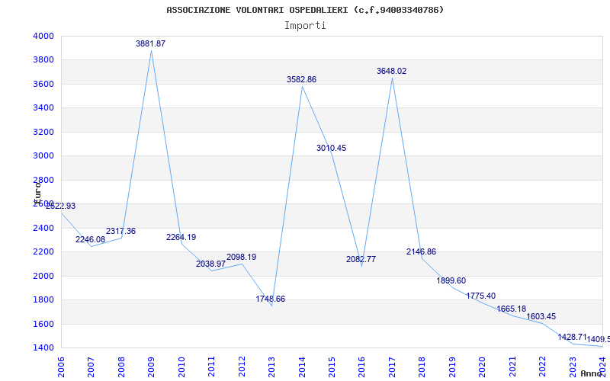Click the 1899.60 data label
The width and height of the screenshot is (610, 381).
pyautogui.click(x=451, y=280)
